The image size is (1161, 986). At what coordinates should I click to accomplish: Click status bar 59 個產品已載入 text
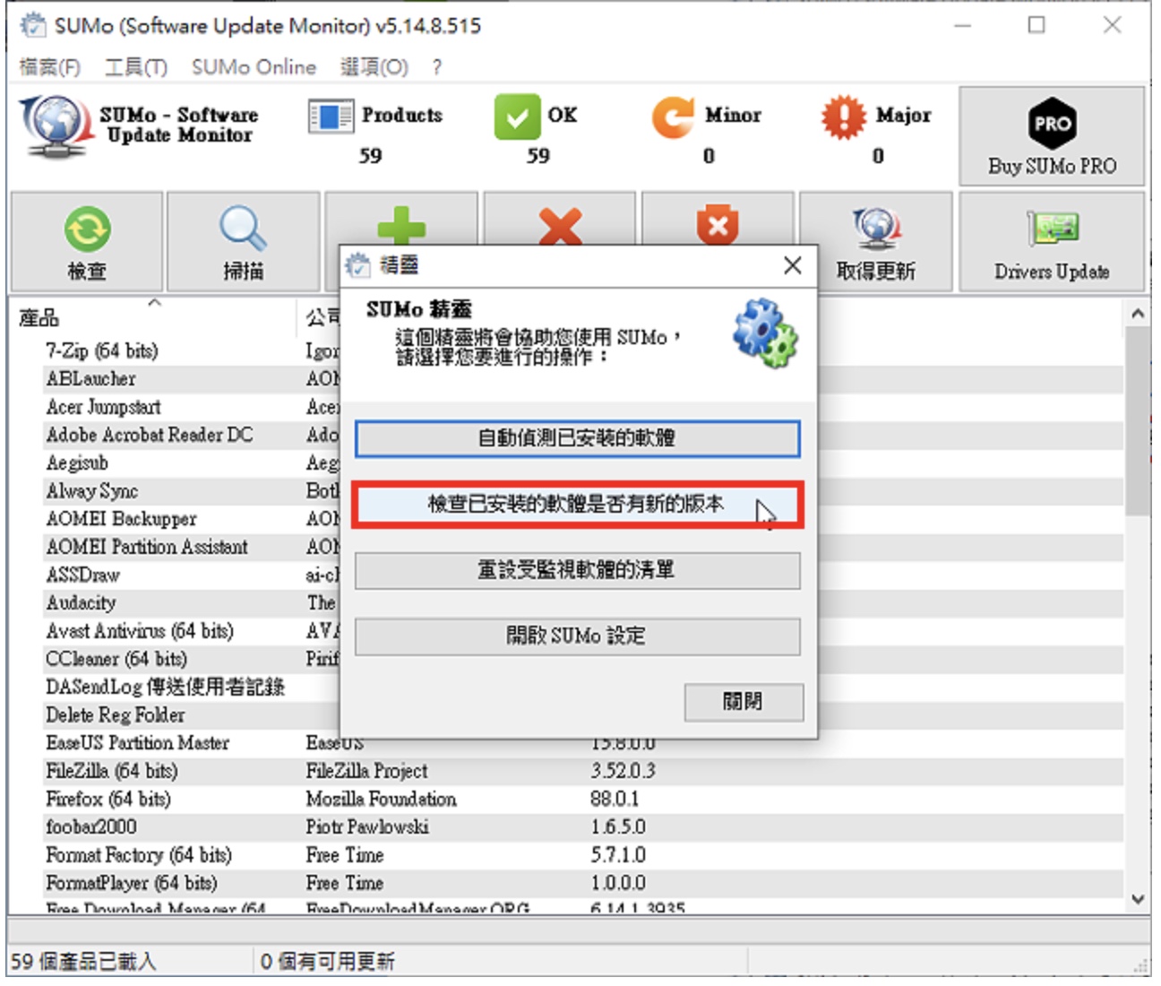pyautogui.click(x=83, y=962)
